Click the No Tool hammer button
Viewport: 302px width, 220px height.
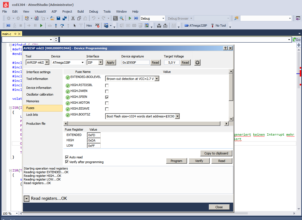point(218,26)
